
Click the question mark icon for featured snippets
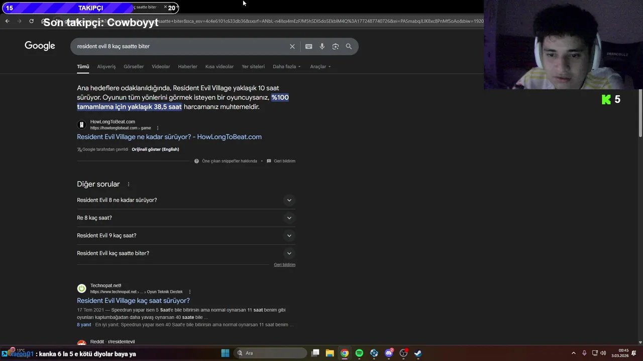pyautogui.click(x=196, y=161)
